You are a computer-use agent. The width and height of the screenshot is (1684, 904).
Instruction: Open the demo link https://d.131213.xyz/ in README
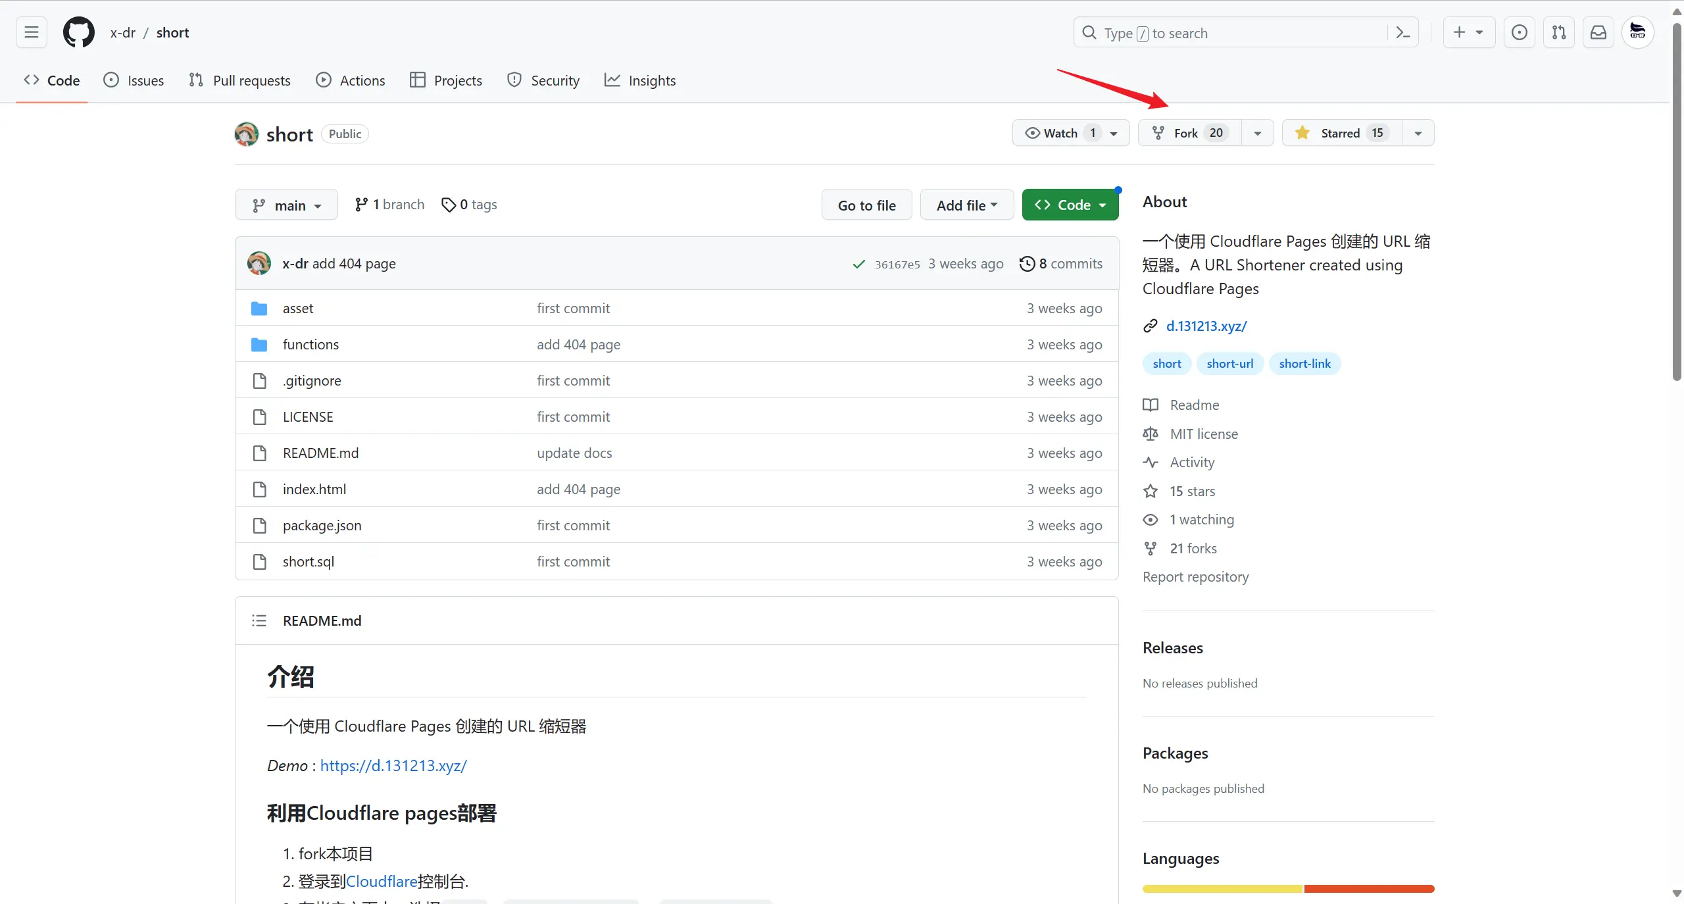click(393, 765)
